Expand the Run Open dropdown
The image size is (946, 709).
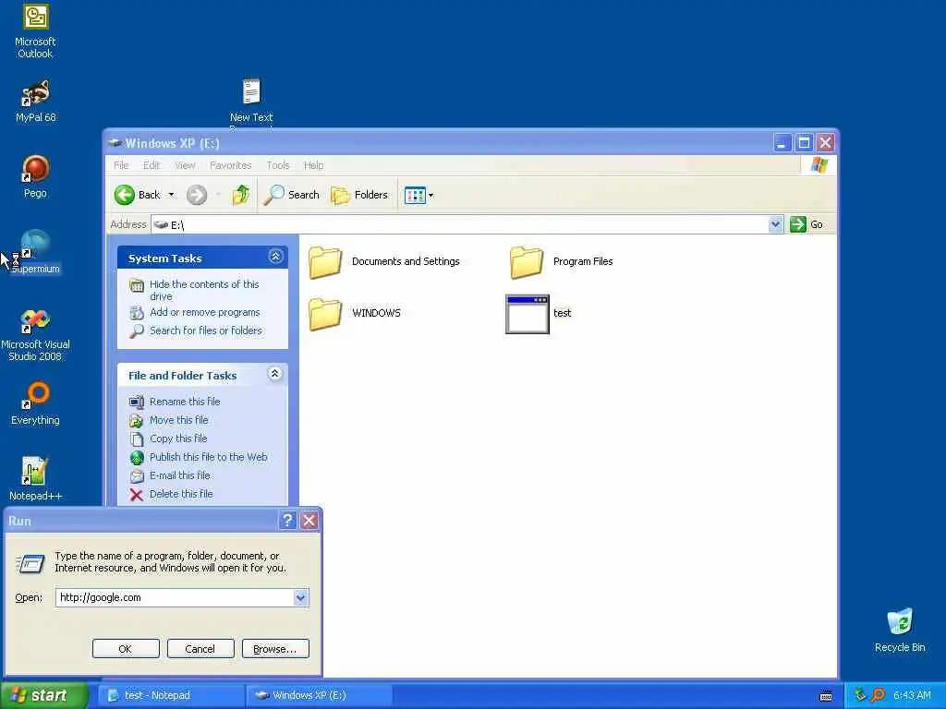coord(301,597)
